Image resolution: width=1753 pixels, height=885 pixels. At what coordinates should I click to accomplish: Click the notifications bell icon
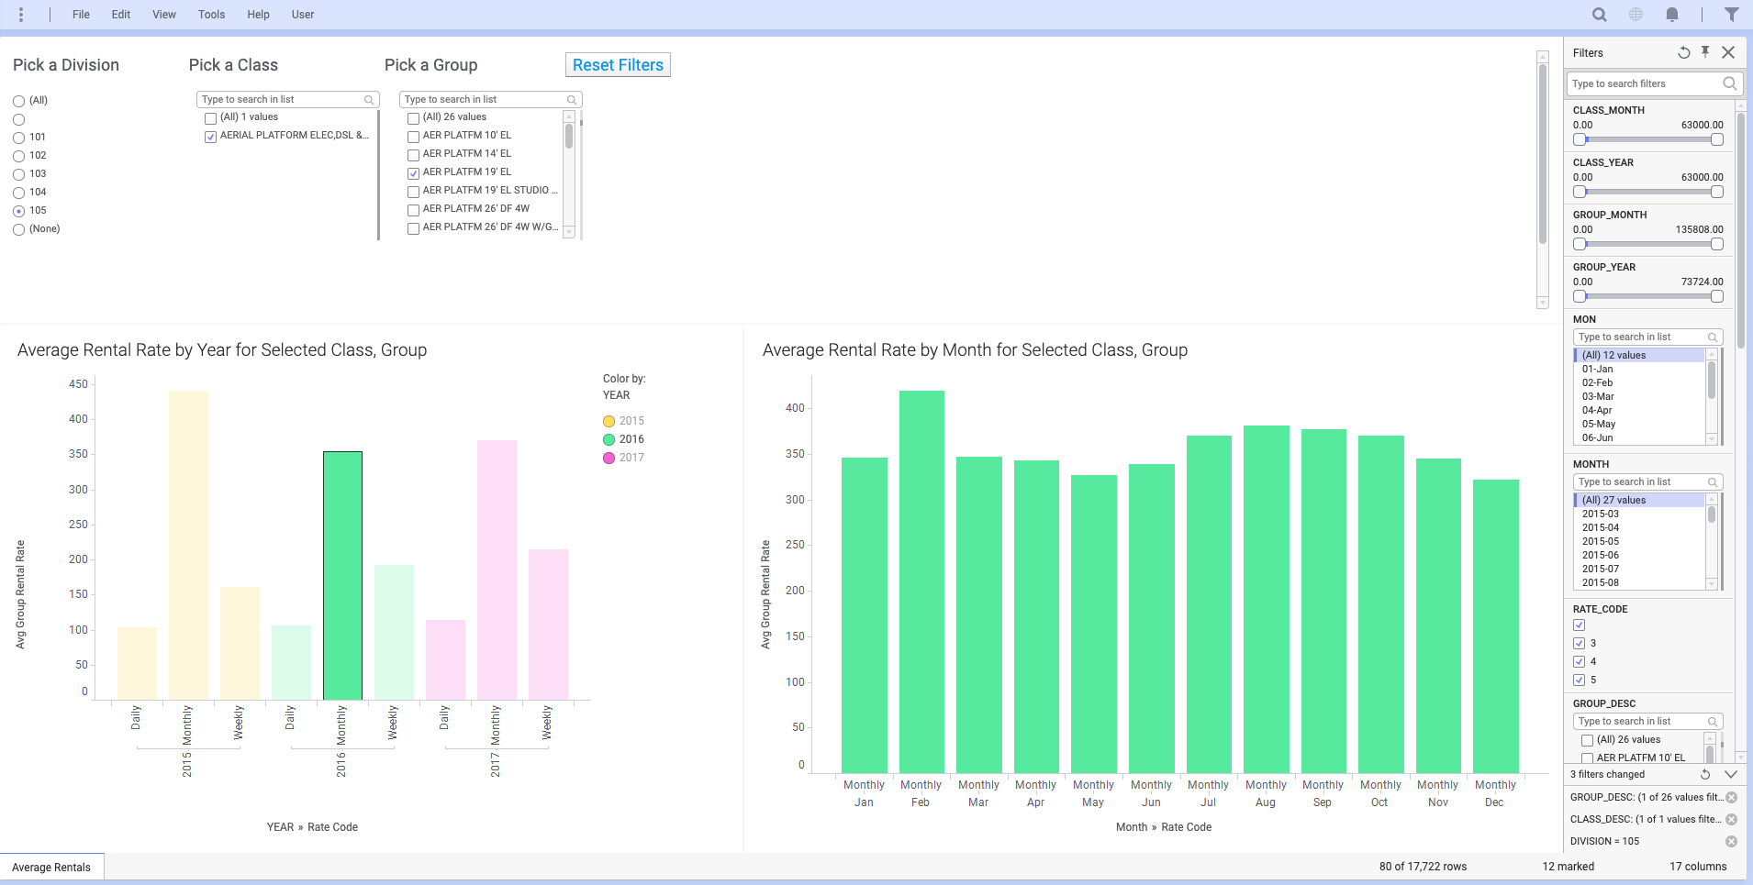(x=1672, y=15)
